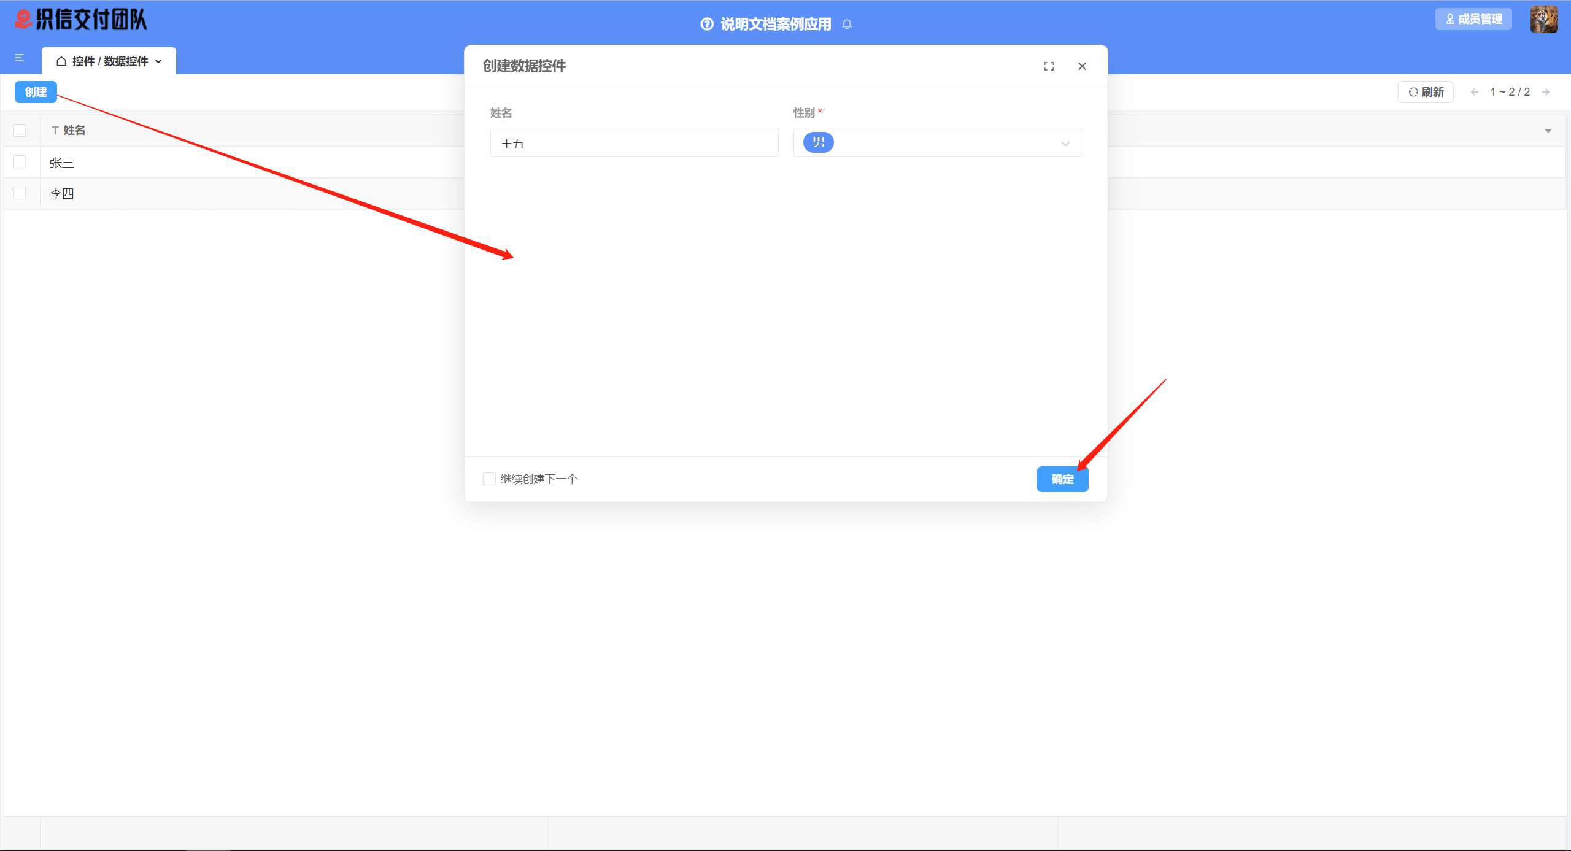1571x851 pixels.
Task: Open the filter icon on 姓名 column
Action: 53,130
